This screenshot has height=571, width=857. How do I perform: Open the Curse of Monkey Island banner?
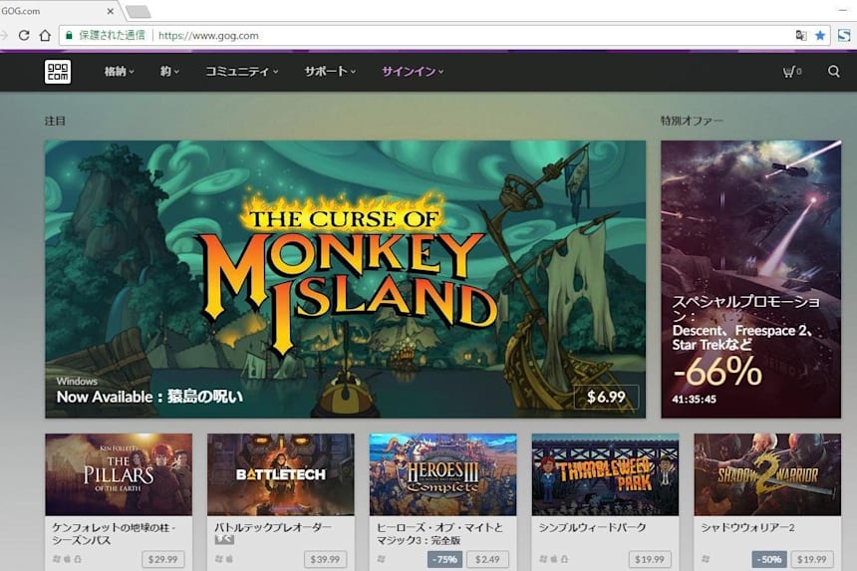click(x=345, y=279)
